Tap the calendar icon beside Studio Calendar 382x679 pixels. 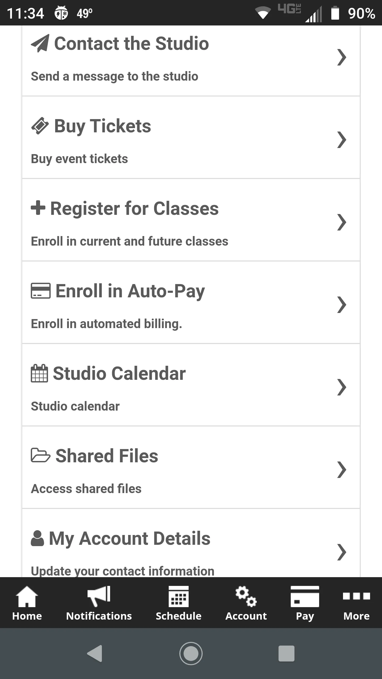click(x=40, y=373)
